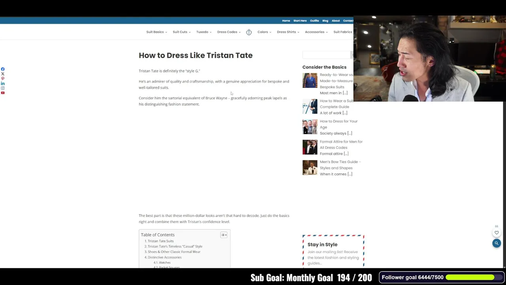Open Men's Bow Ties Guide link
This screenshot has height=285, width=506.
coord(340,165)
